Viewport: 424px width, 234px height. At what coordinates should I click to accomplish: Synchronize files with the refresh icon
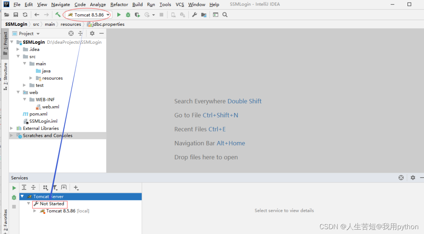pyautogui.click(x=25, y=15)
